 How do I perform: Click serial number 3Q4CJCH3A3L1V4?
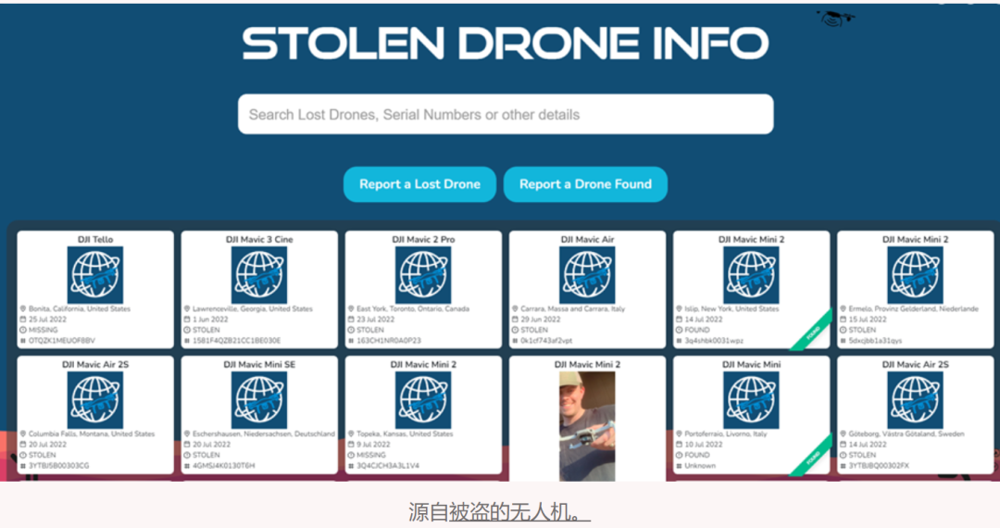(388, 466)
